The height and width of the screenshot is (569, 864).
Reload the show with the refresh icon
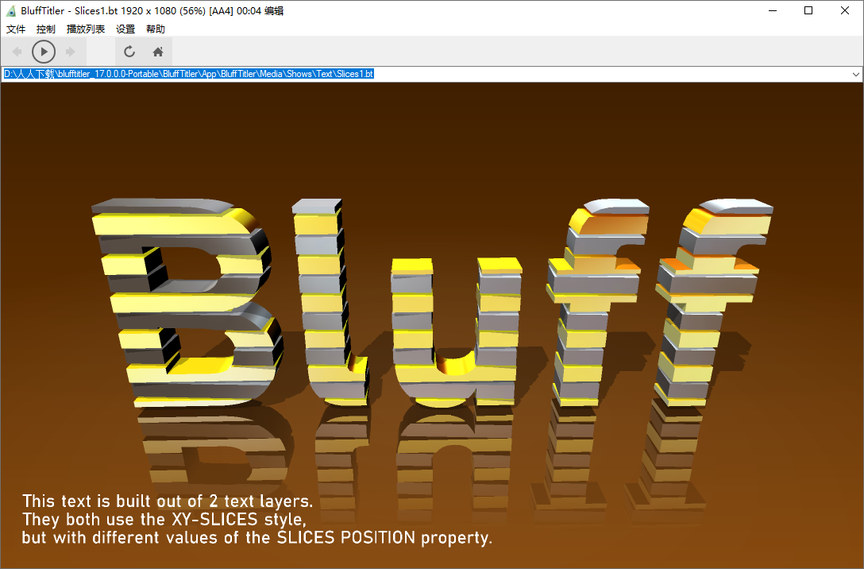[x=129, y=51]
